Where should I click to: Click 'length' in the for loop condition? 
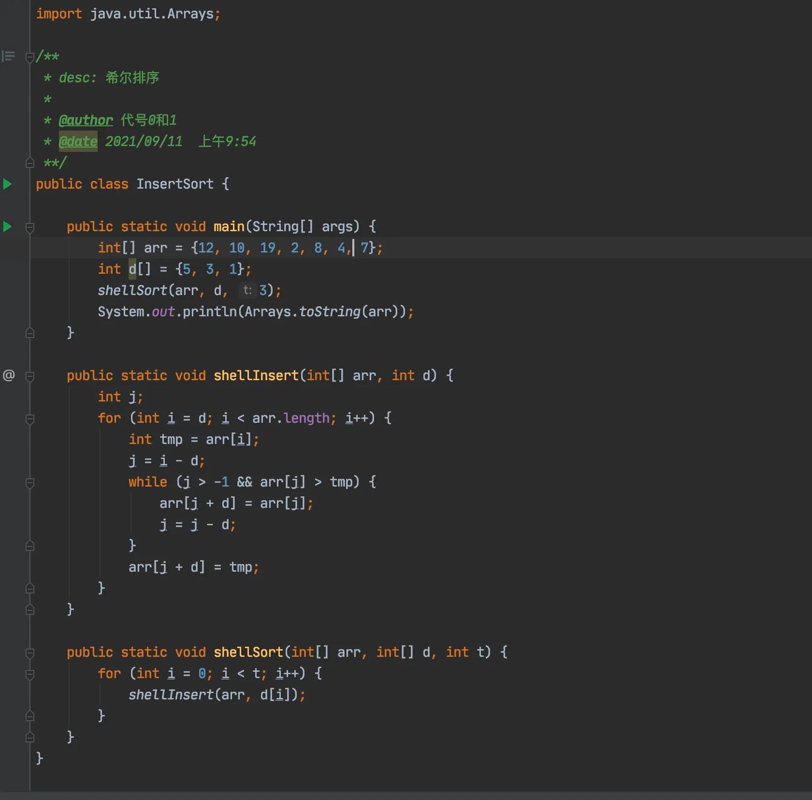(306, 418)
